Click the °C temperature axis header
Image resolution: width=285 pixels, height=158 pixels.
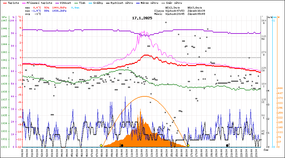(x=20, y=17)
